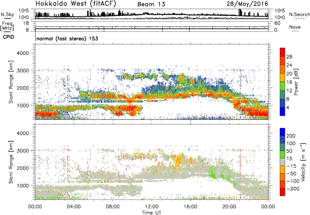
Task: Click the power panel 'Slant Range [km]' label
Action: point(11,82)
